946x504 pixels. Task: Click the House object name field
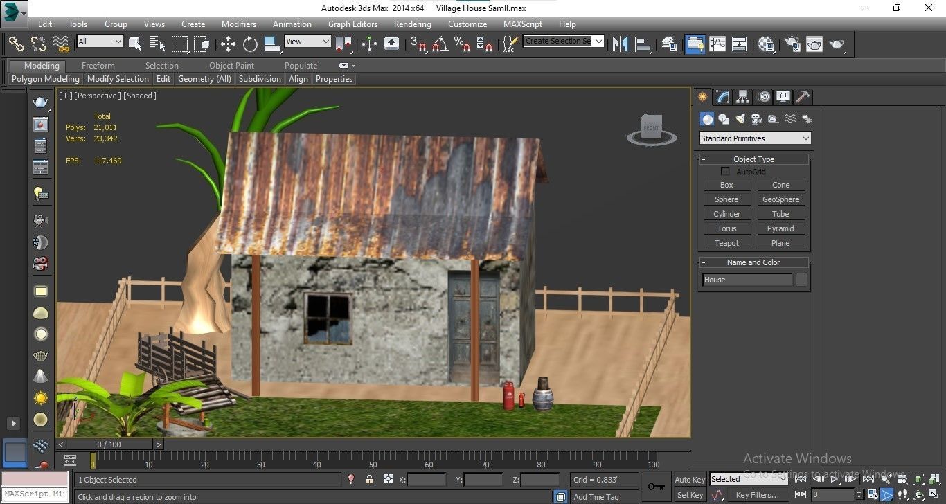747,280
